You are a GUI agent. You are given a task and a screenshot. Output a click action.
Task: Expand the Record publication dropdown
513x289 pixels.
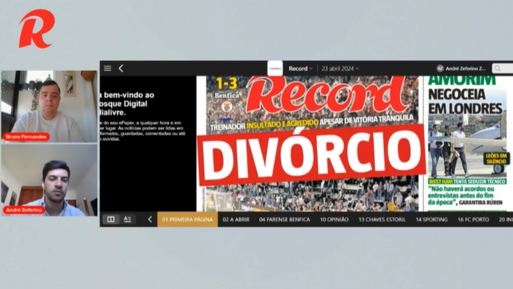click(x=300, y=68)
